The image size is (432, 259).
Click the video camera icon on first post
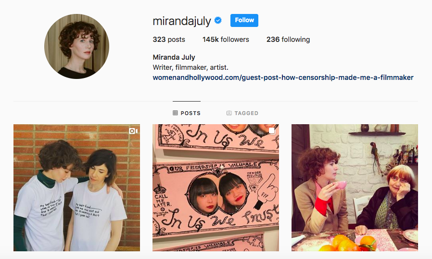point(133,131)
